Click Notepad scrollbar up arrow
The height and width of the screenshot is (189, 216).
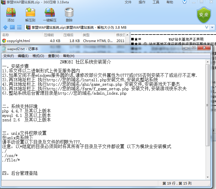click(208, 62)
